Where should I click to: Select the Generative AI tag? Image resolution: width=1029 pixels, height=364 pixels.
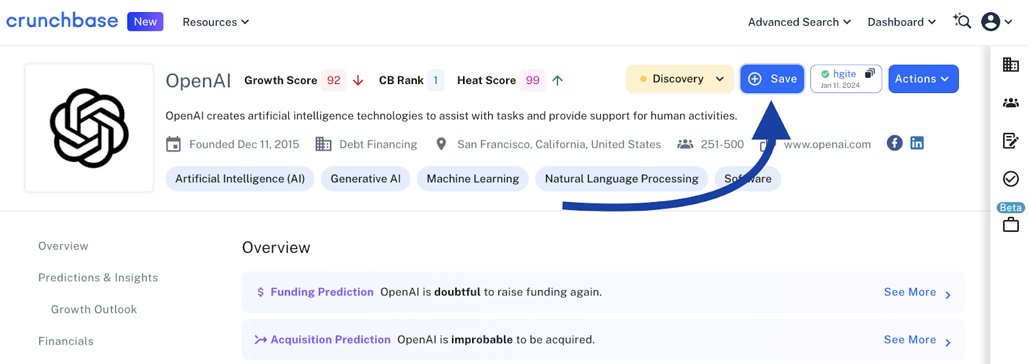click(x=365, y=178)
